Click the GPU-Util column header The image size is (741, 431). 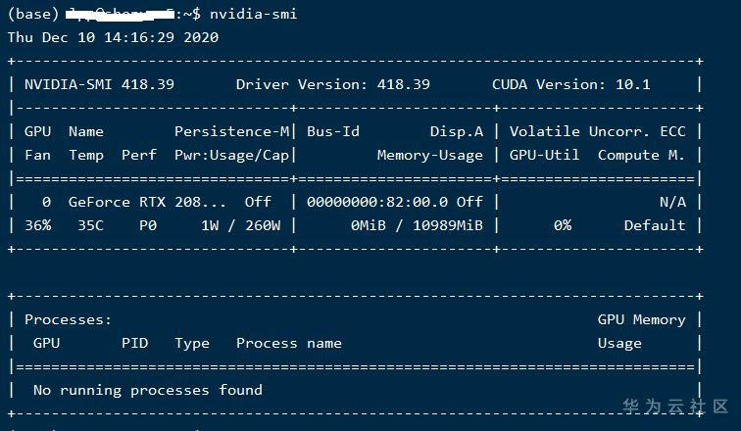point(544,155)
